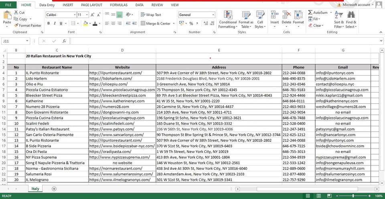
Task: Click the Fill Color paint bucket
Action: [x=85, y=24]
